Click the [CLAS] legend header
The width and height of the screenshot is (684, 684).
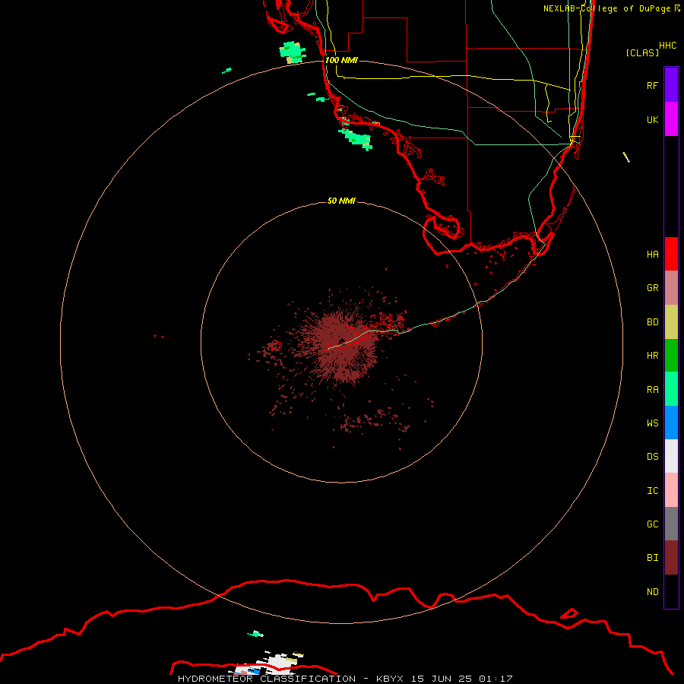(x=642, y=52)
